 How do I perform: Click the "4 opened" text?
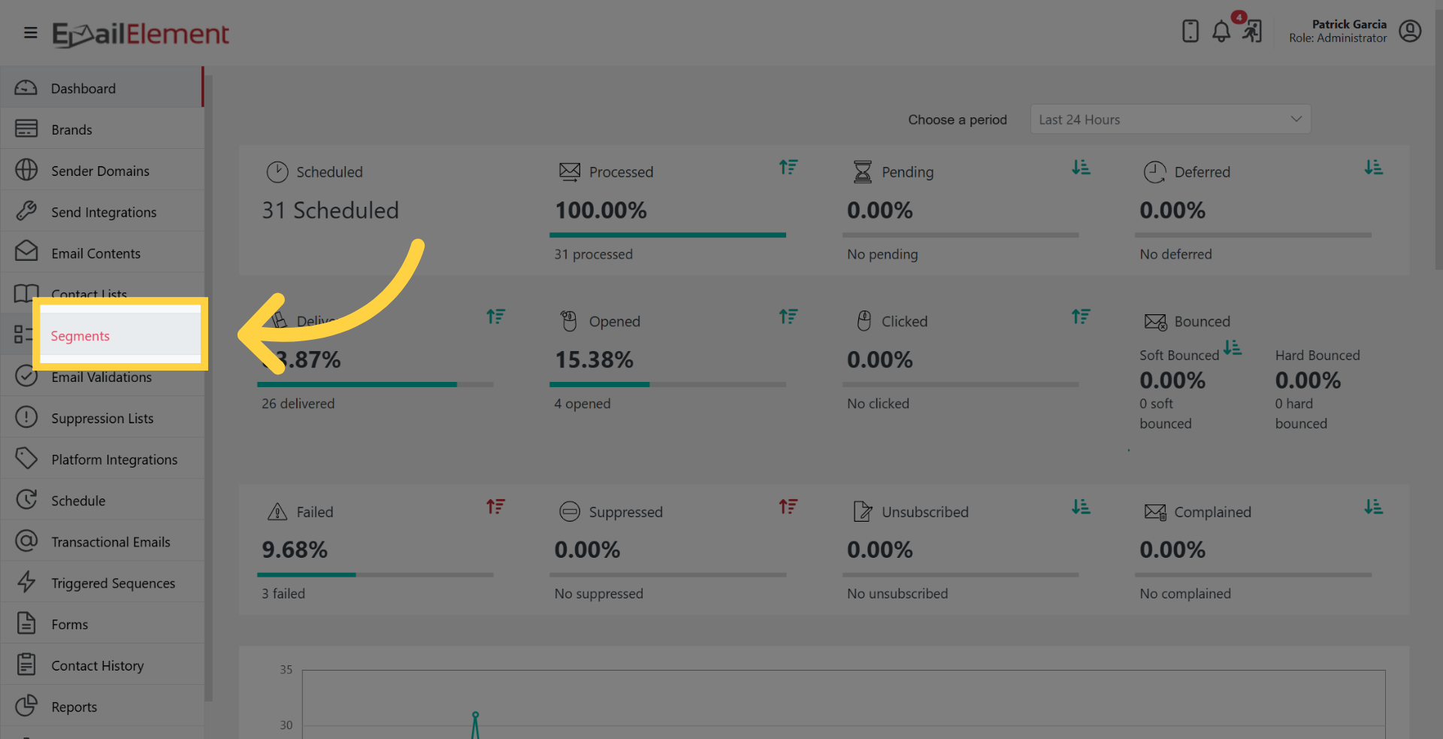(x=582, y=404)
